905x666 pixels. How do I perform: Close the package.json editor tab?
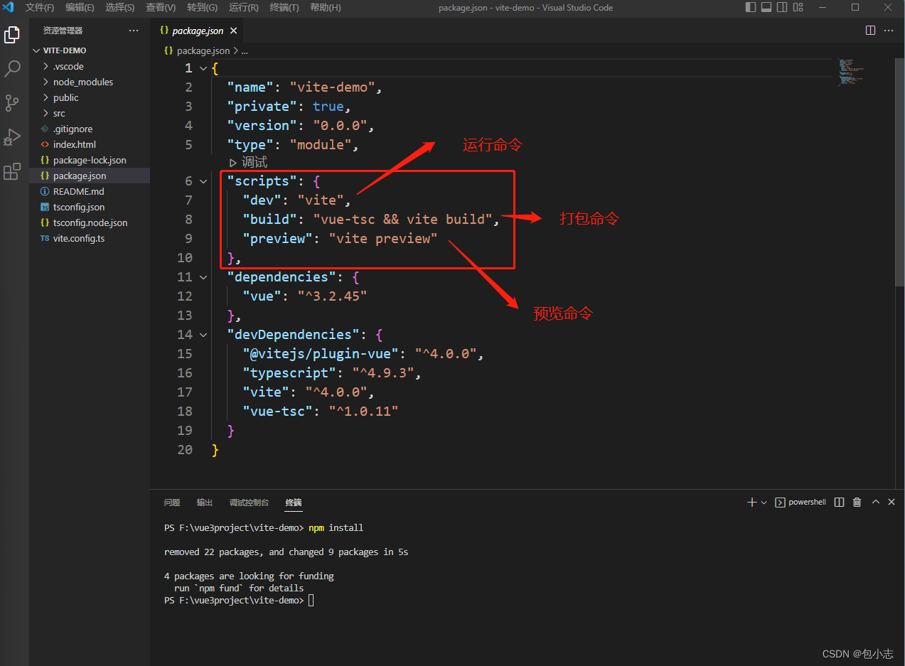point(232,31)
